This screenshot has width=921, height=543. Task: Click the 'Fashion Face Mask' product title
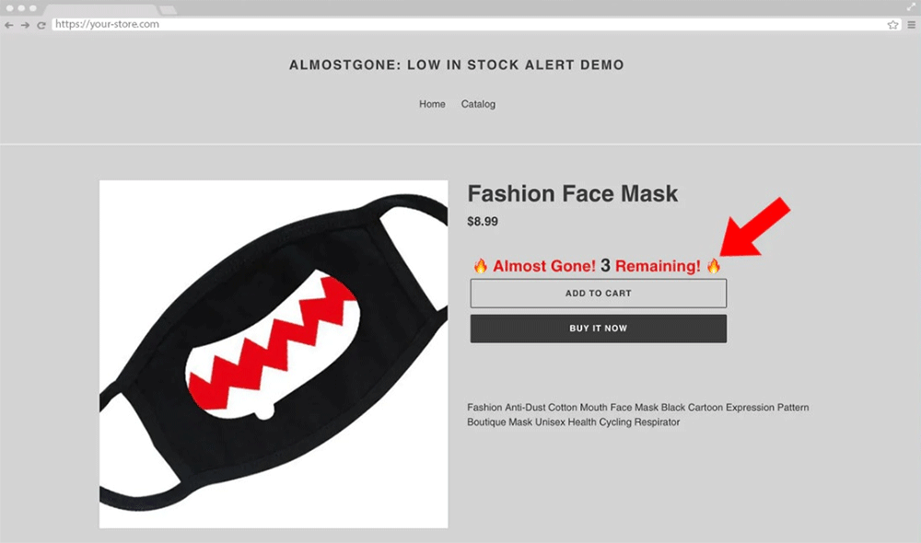click(x=572, y=194)
